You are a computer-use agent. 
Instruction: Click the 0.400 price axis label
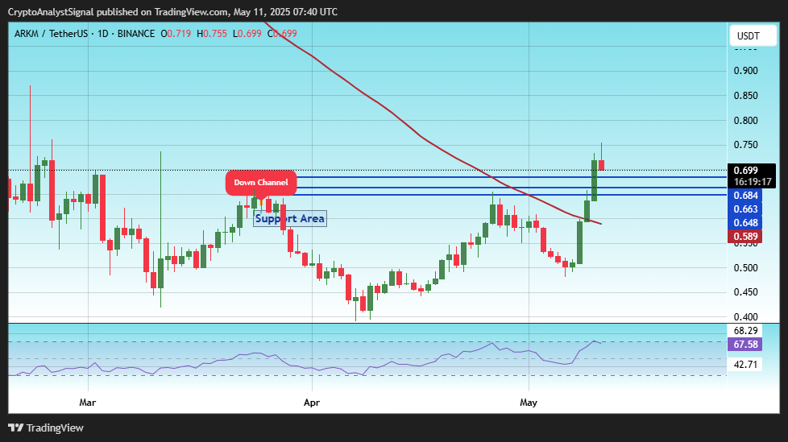point(746,317)
